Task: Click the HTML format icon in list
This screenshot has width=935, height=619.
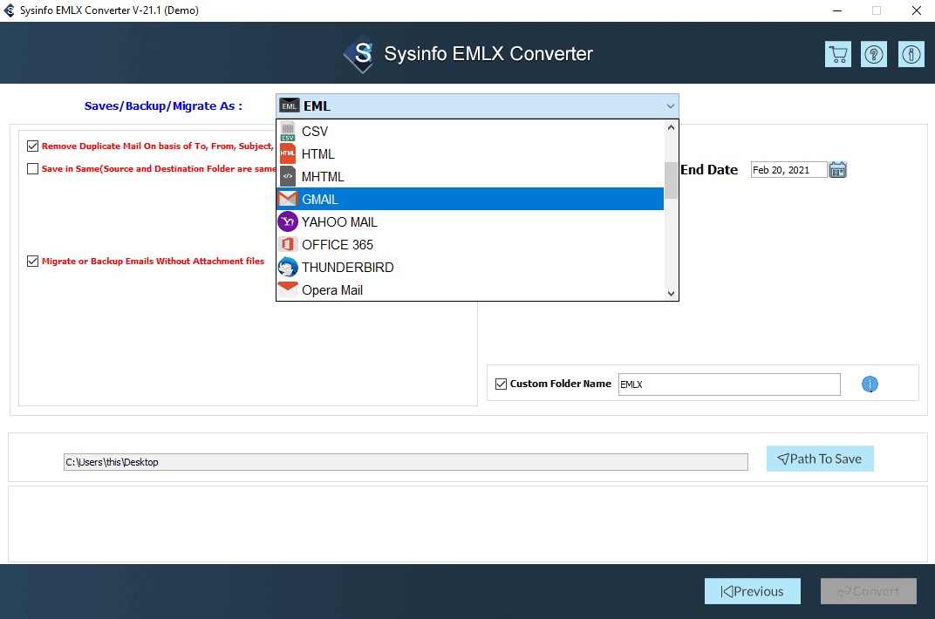Action: (x=288, y=153)
